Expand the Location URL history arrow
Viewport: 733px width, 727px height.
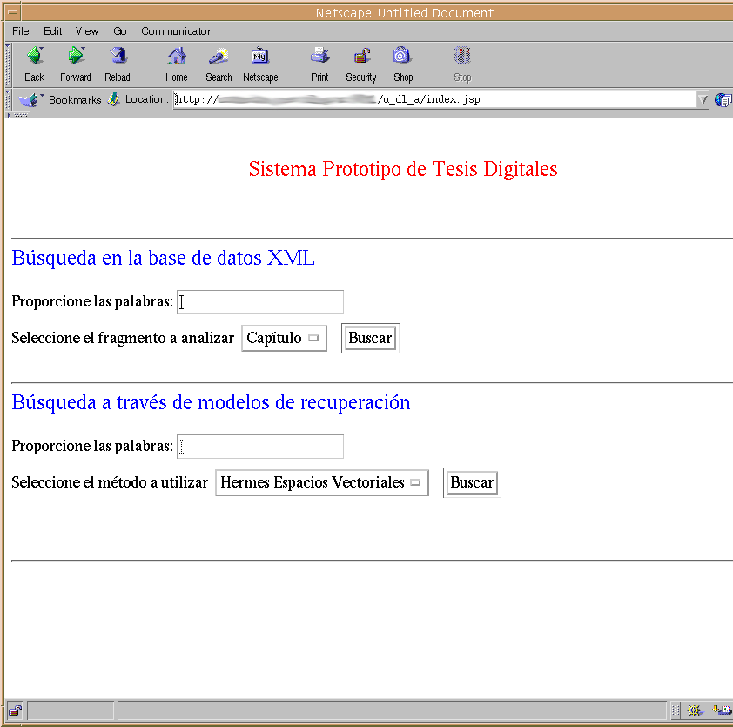tap(703, 99)
